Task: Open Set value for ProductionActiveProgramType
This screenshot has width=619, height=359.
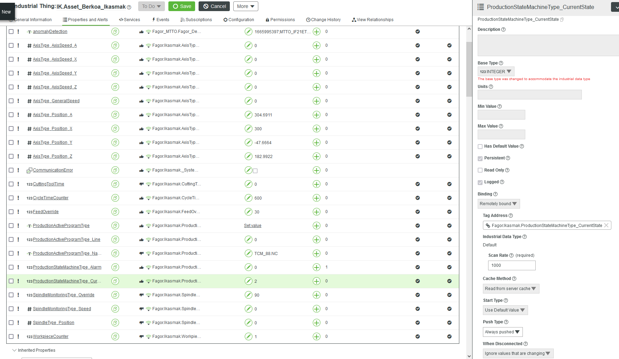Action: click(252, 225)
